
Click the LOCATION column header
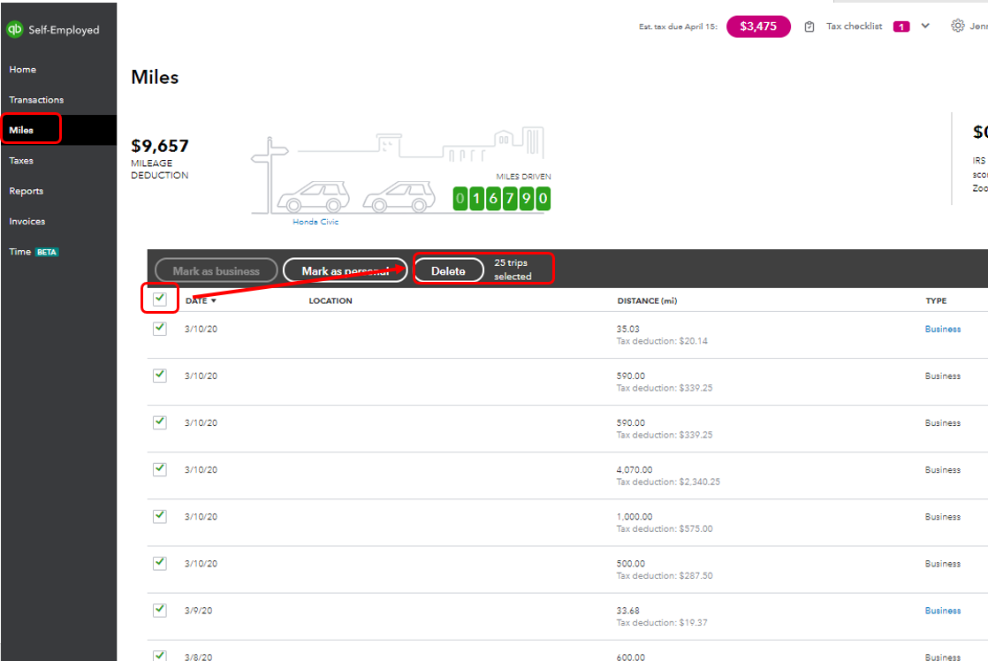[x=331, y=300]
